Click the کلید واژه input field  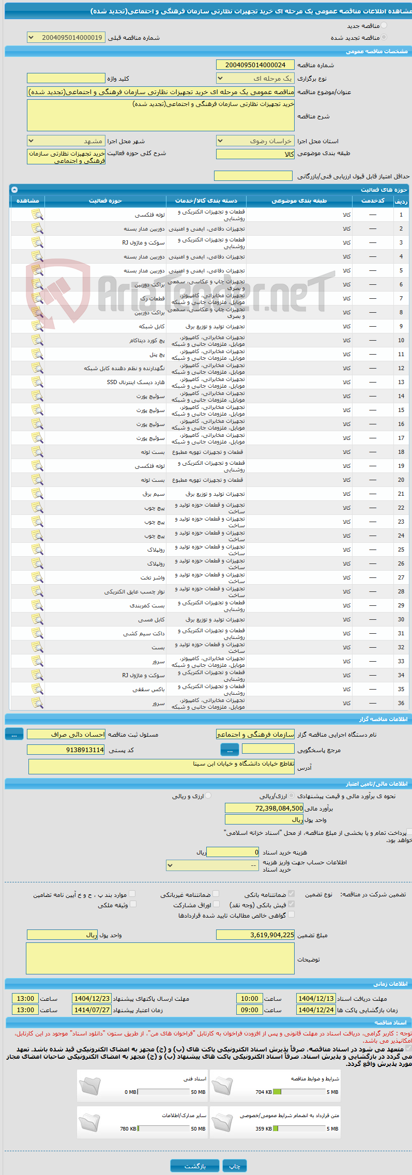coord(66,78)
